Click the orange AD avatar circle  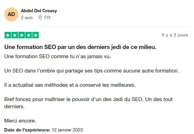[11, 15]
